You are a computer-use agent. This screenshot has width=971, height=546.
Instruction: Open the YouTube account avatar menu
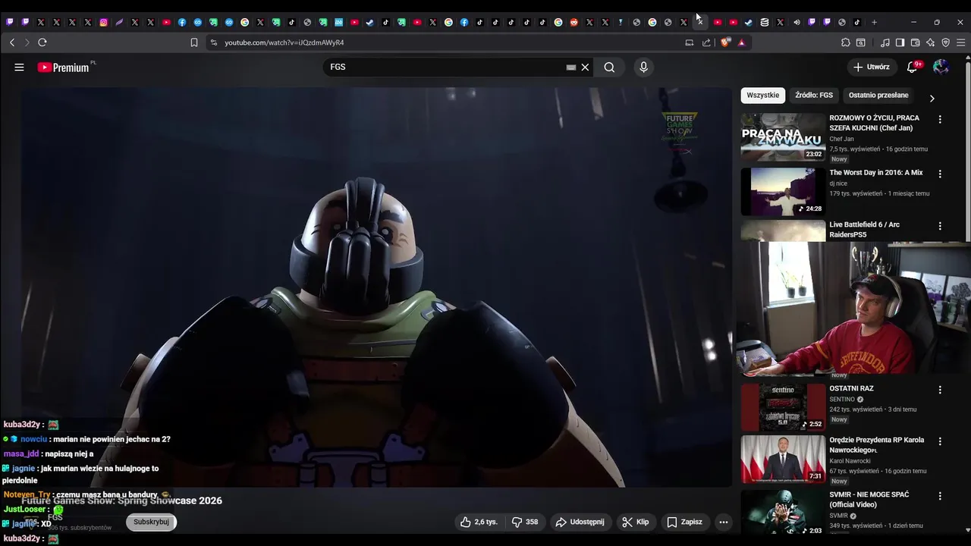[x=941, y=67]
